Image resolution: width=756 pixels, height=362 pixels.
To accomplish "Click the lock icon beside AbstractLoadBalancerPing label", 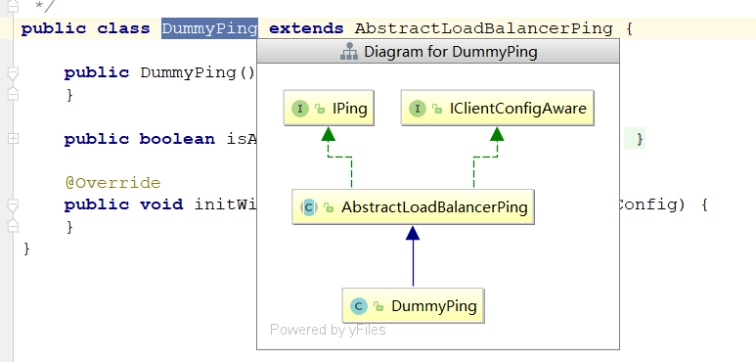I will tap(329, 207).
